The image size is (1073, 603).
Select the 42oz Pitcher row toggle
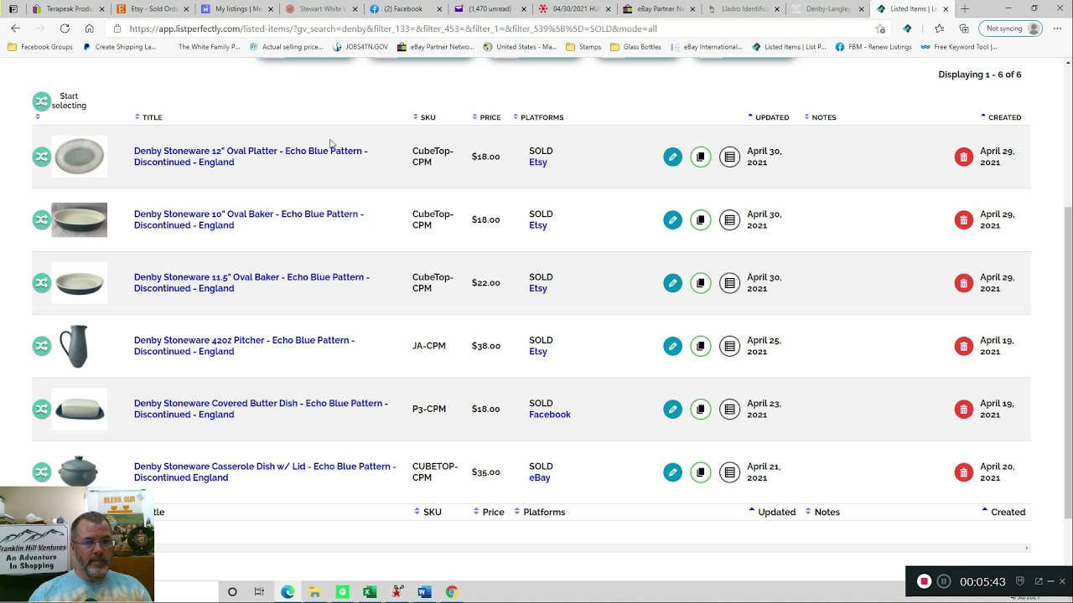click(x=42, y=346)
